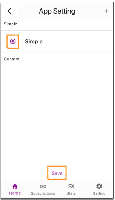Click the App Setting page title
This screenshot has width=115, height=200.
coord(57,11)
